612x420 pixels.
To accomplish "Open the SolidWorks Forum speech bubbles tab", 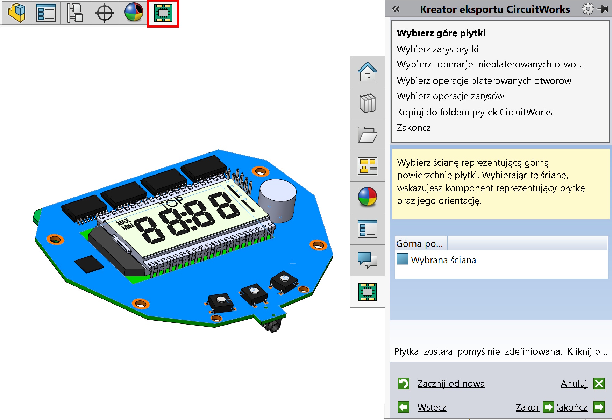I will pos(368,260).
